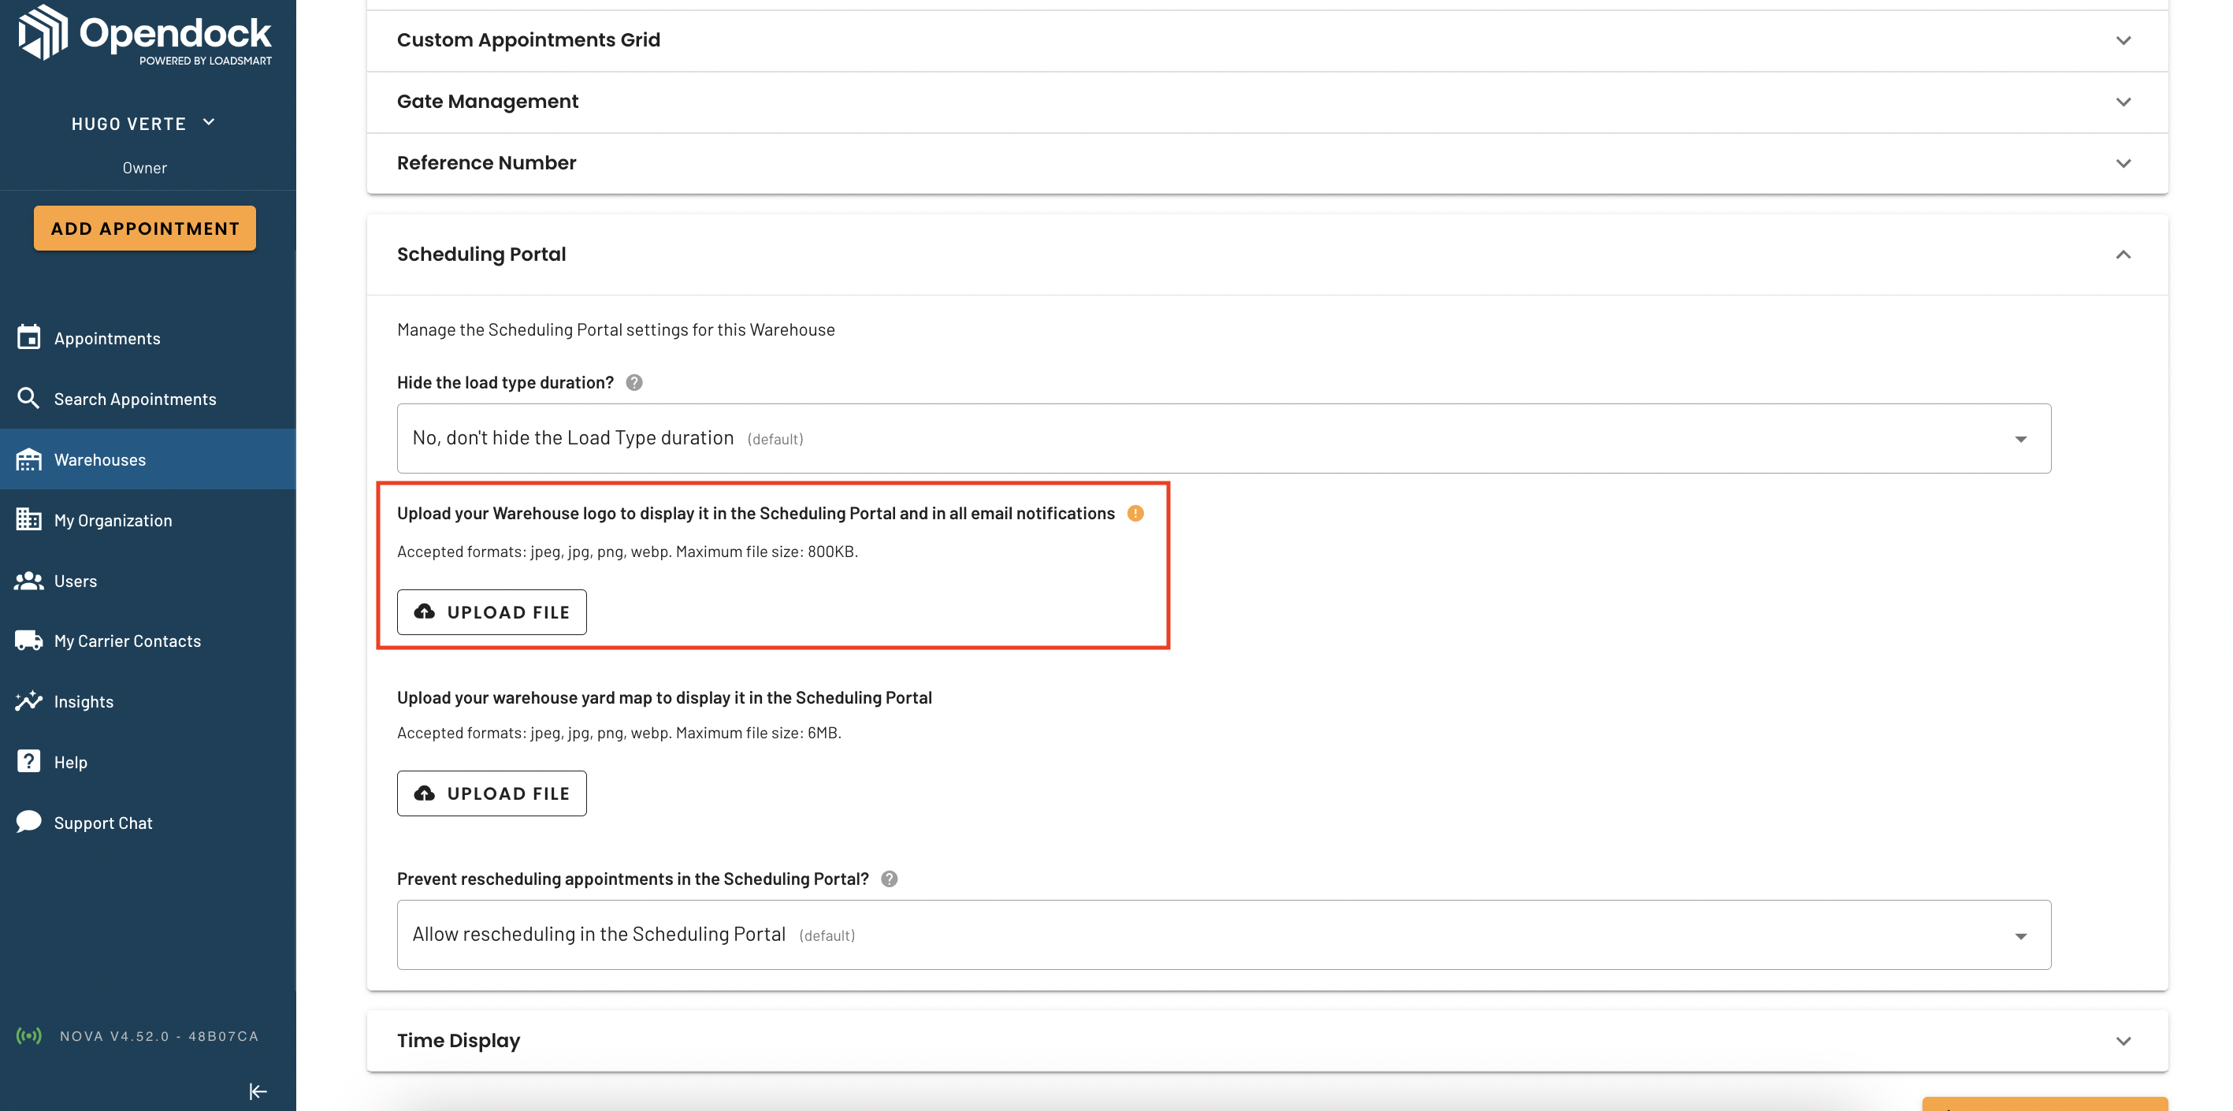Open Support Chat in the sidebar

147,823
